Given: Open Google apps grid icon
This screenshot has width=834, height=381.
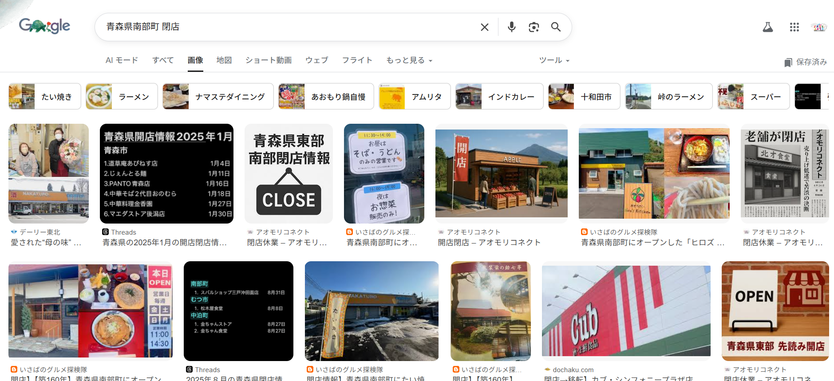Looking at the screenshot, I should [794, 27].
